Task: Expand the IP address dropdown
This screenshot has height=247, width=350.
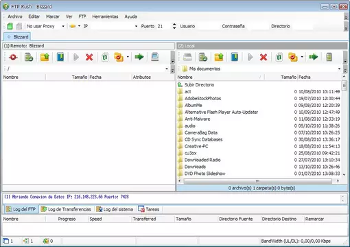Action: tap(136, 26)
